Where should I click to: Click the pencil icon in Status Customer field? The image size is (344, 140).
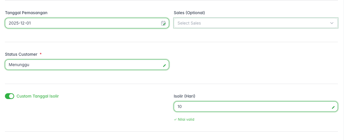pos(164,66)
